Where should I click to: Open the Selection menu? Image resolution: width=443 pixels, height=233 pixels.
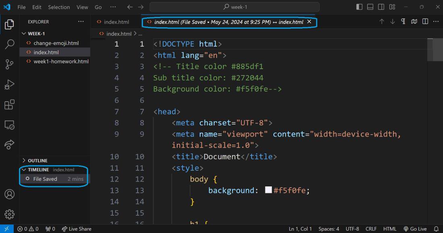[59, 7]
